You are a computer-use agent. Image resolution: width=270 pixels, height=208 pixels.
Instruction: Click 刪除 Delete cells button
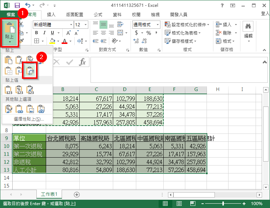tap(224, 33)
